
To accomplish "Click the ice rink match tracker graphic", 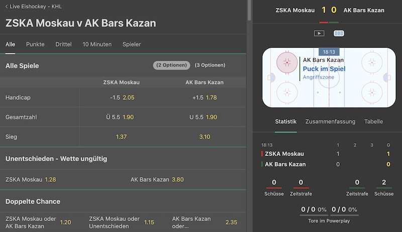I will pos(329,77).
